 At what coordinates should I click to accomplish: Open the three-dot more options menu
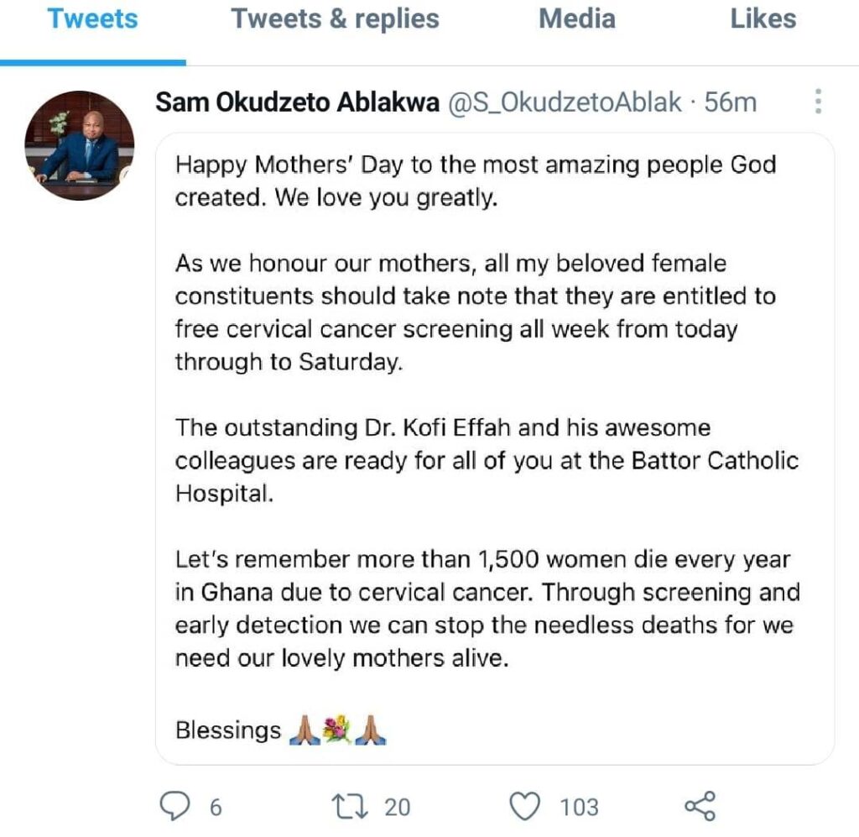click(x=818, y=102)
